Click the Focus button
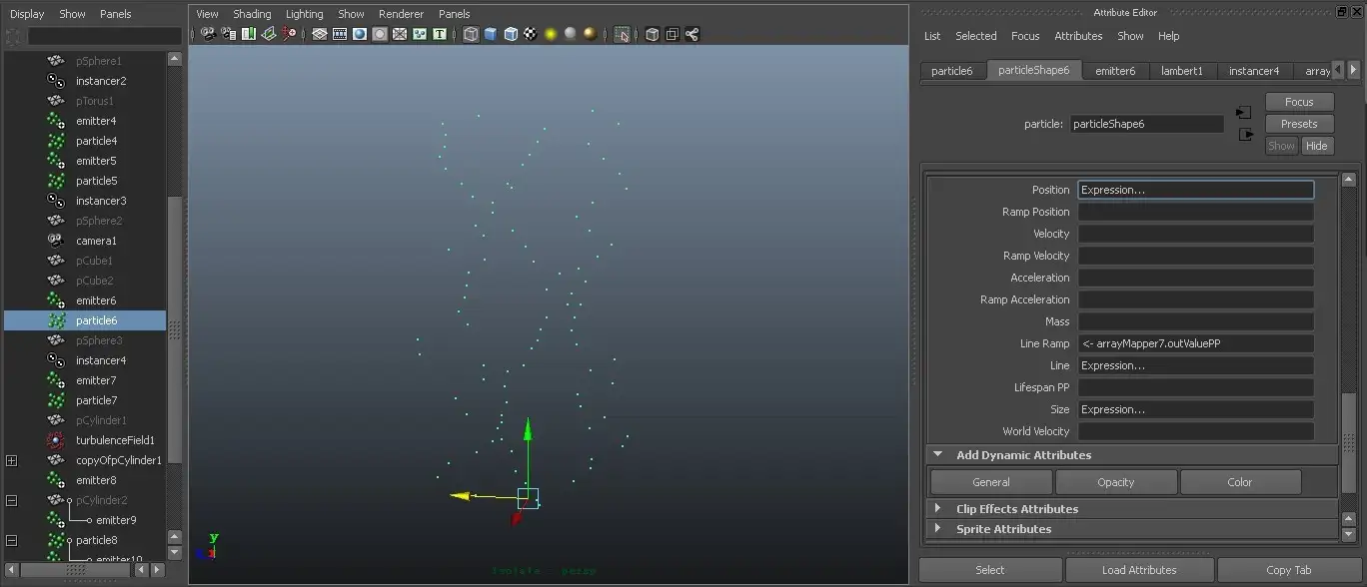 point(1299,102)
